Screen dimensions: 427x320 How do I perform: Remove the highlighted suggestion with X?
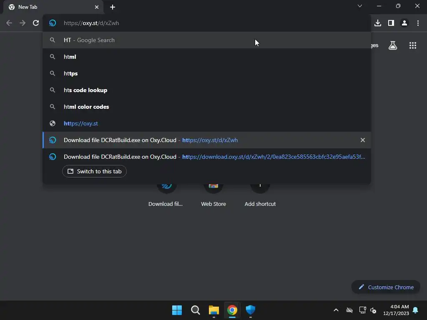click(x=363, y=140)
